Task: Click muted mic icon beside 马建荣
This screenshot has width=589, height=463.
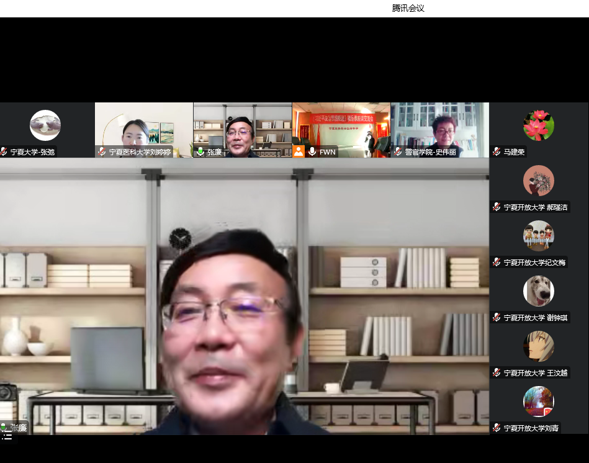Action: (x=497, y=151)
